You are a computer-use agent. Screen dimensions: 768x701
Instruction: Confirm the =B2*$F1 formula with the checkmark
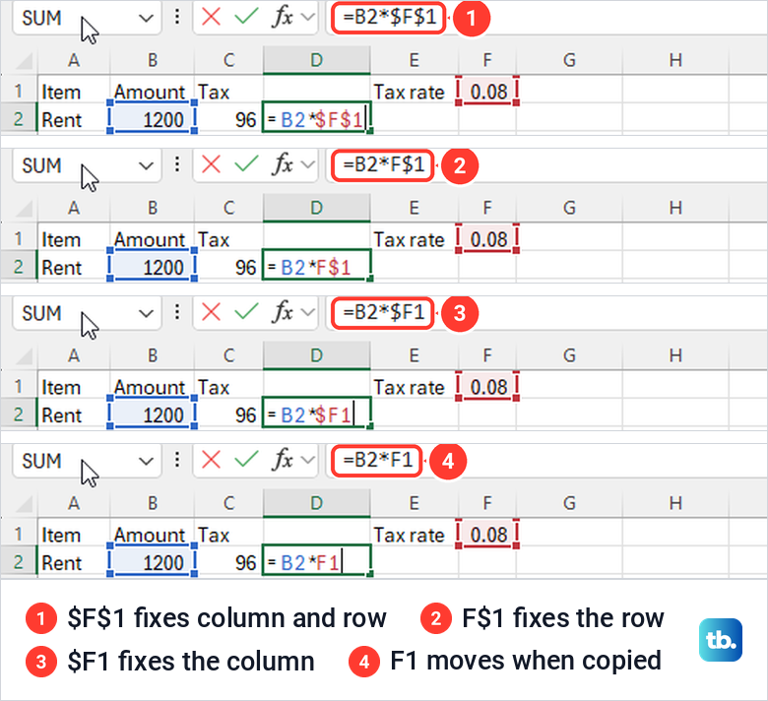246,312
